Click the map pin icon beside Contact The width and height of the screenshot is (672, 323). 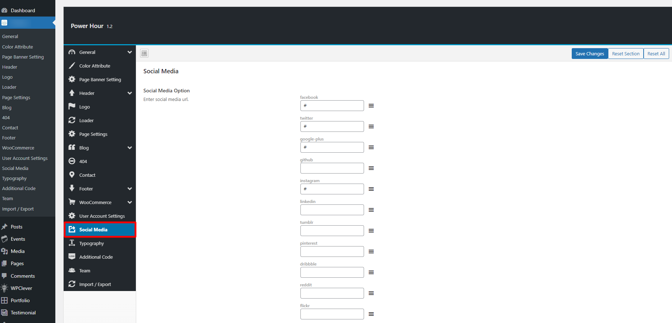[x=72, y=175]
